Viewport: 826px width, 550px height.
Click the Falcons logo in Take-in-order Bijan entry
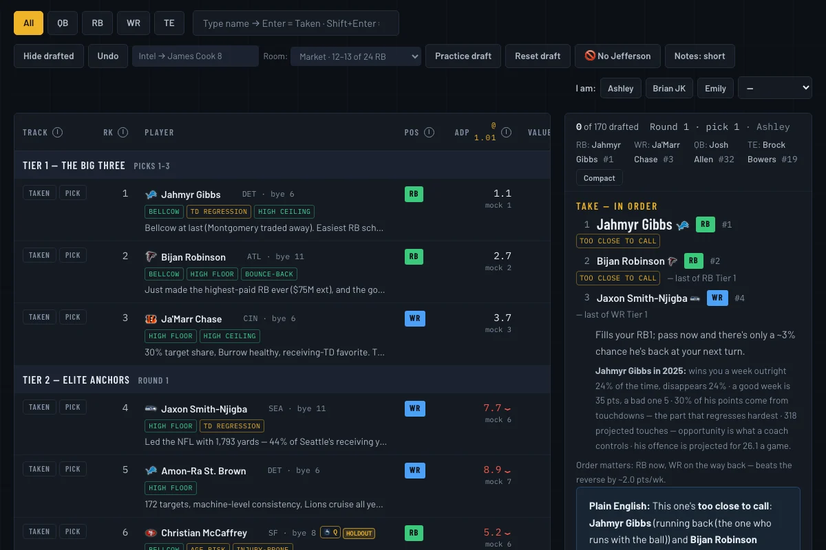point(673,261)
